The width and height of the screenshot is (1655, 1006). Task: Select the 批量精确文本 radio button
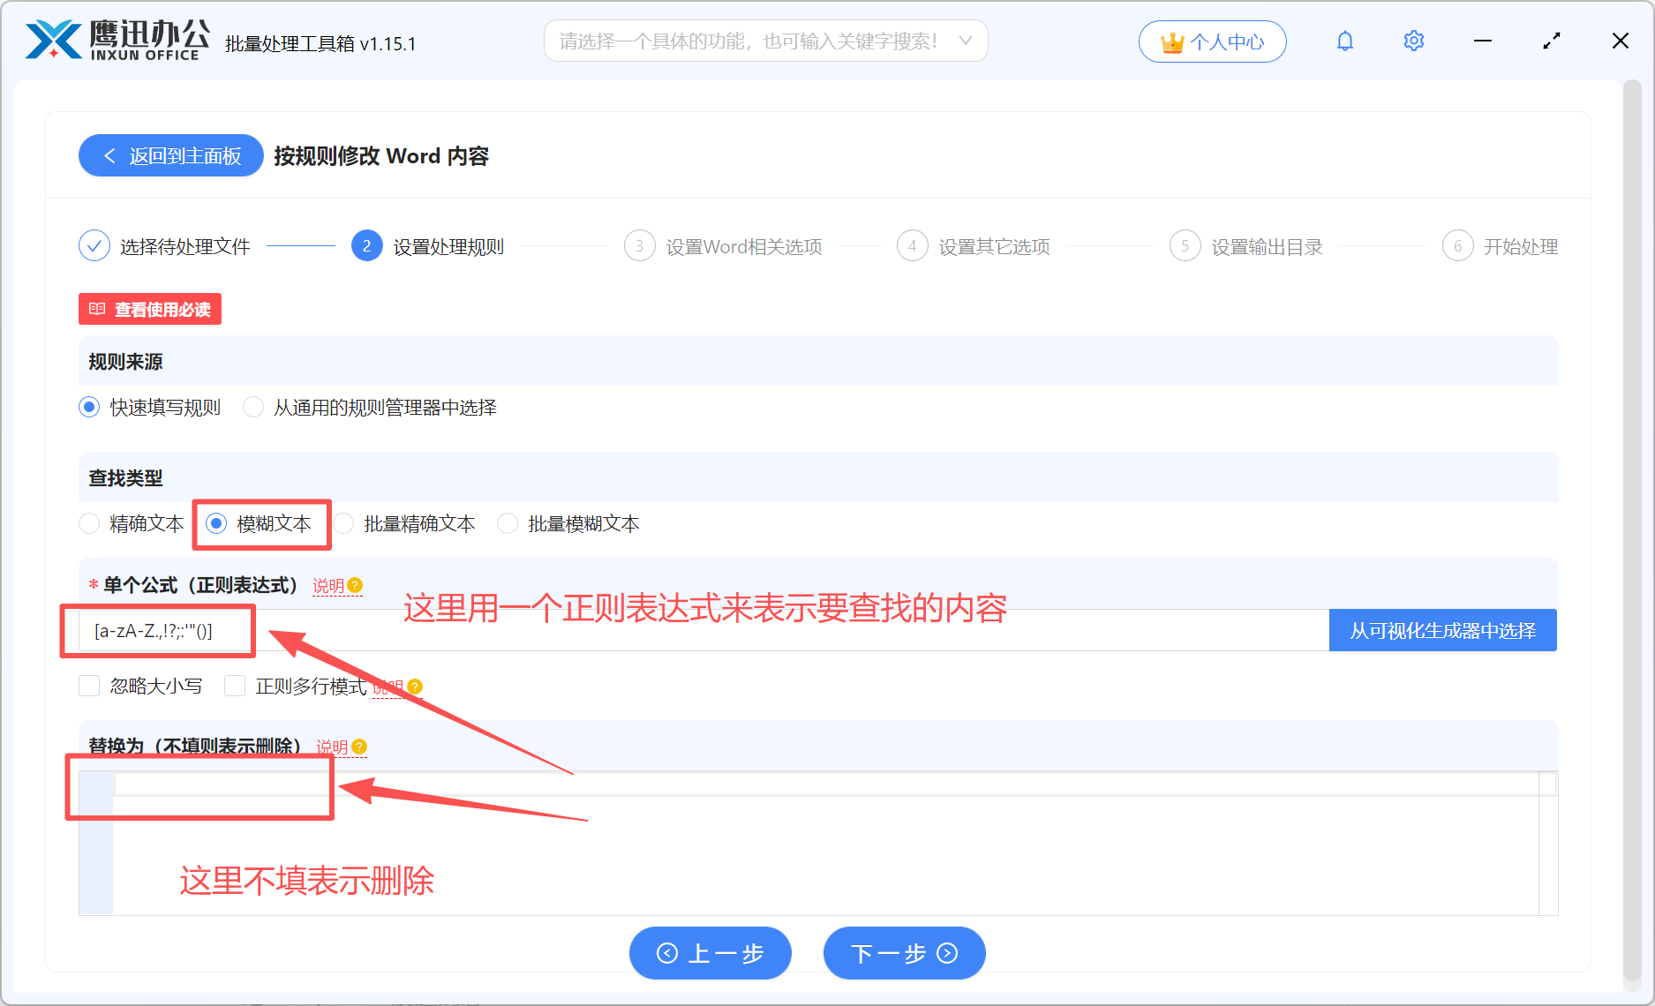[x=343, y=524]
